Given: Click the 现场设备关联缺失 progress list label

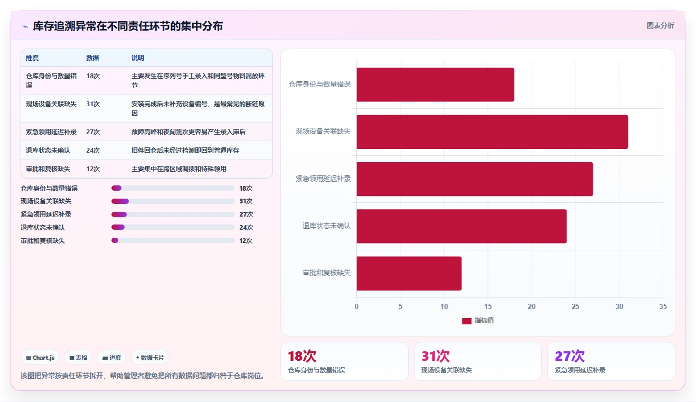Looking at the screenshot, I should (x=46, y=201).
